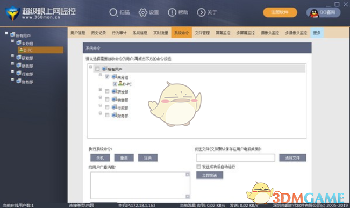Screen dimensions: 350x208
Task: Click the 扫描 scan magnifier icon
Action: tap(113, 12)
